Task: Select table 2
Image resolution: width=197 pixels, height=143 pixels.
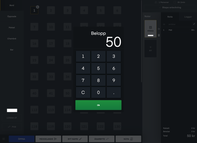Action: point(51,10)
